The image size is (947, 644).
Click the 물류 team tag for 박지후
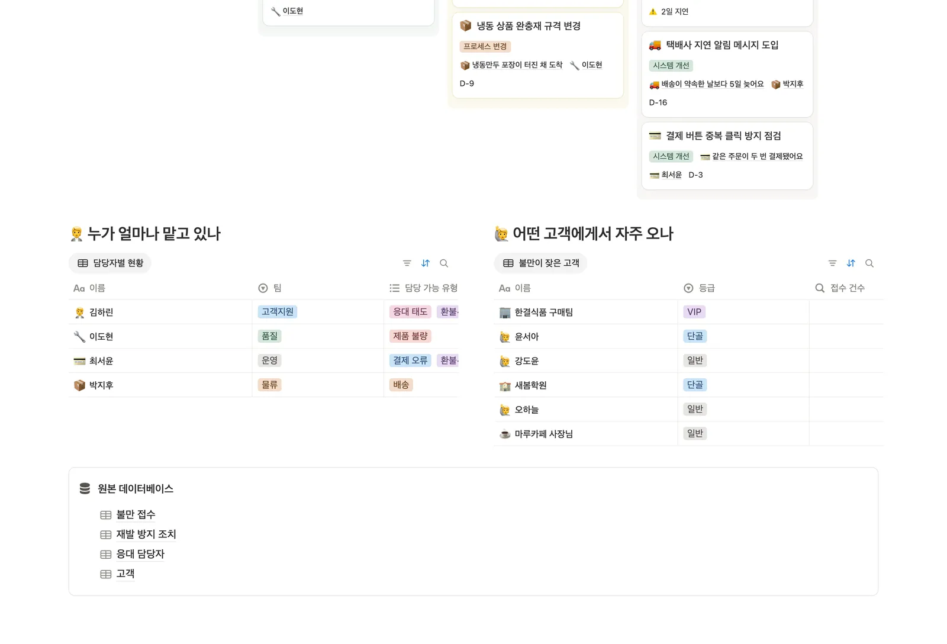coord(270,385)
